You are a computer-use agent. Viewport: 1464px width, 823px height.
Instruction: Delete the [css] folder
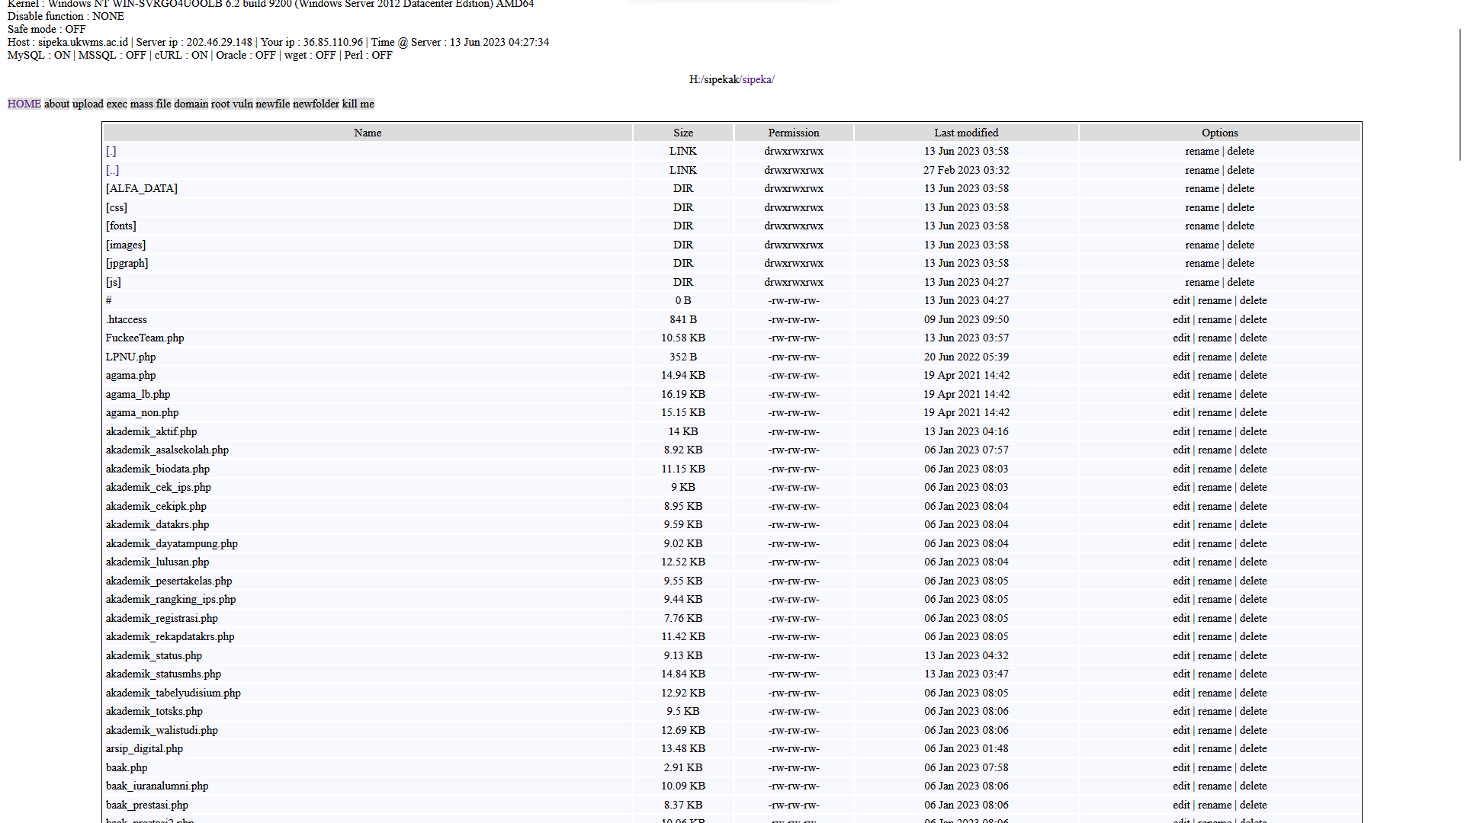coord(1241,207)
